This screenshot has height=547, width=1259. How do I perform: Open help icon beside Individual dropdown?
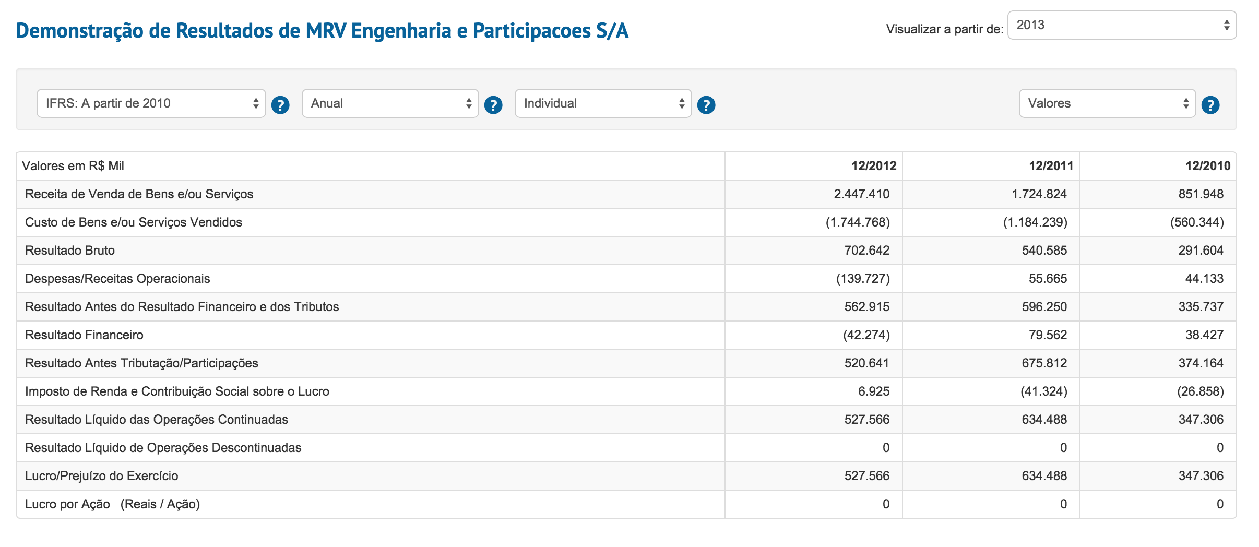point(706,105)
